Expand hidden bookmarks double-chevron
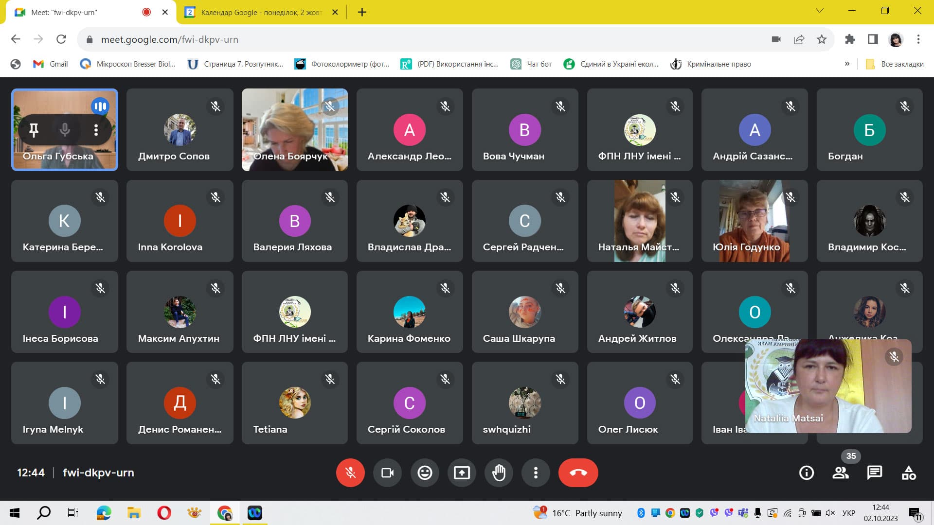This screenshot has width=934, height=525. 847,64
